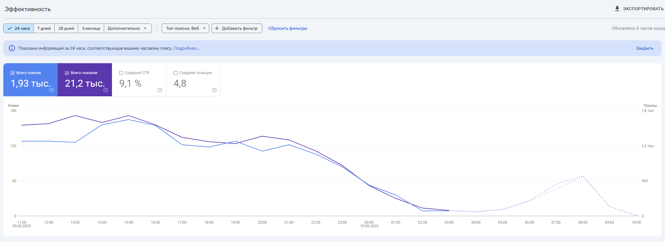Expand the Дополнительно date dropdown
Image resolution: width=665 pixels, height=242 pixels.
(128, 28)
